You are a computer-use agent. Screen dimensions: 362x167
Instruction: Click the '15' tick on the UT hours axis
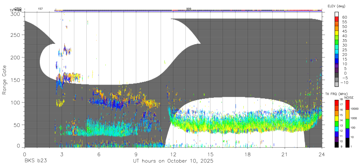pos(210,154)
